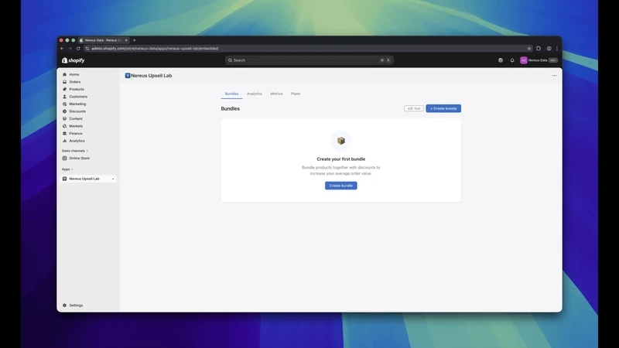
Task: Click the Nereus Upsell Lab app header icon
Action: 128,75
